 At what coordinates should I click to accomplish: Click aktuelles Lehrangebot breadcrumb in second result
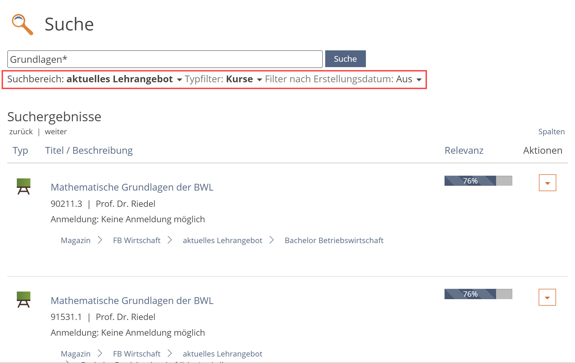coord(222,354)
